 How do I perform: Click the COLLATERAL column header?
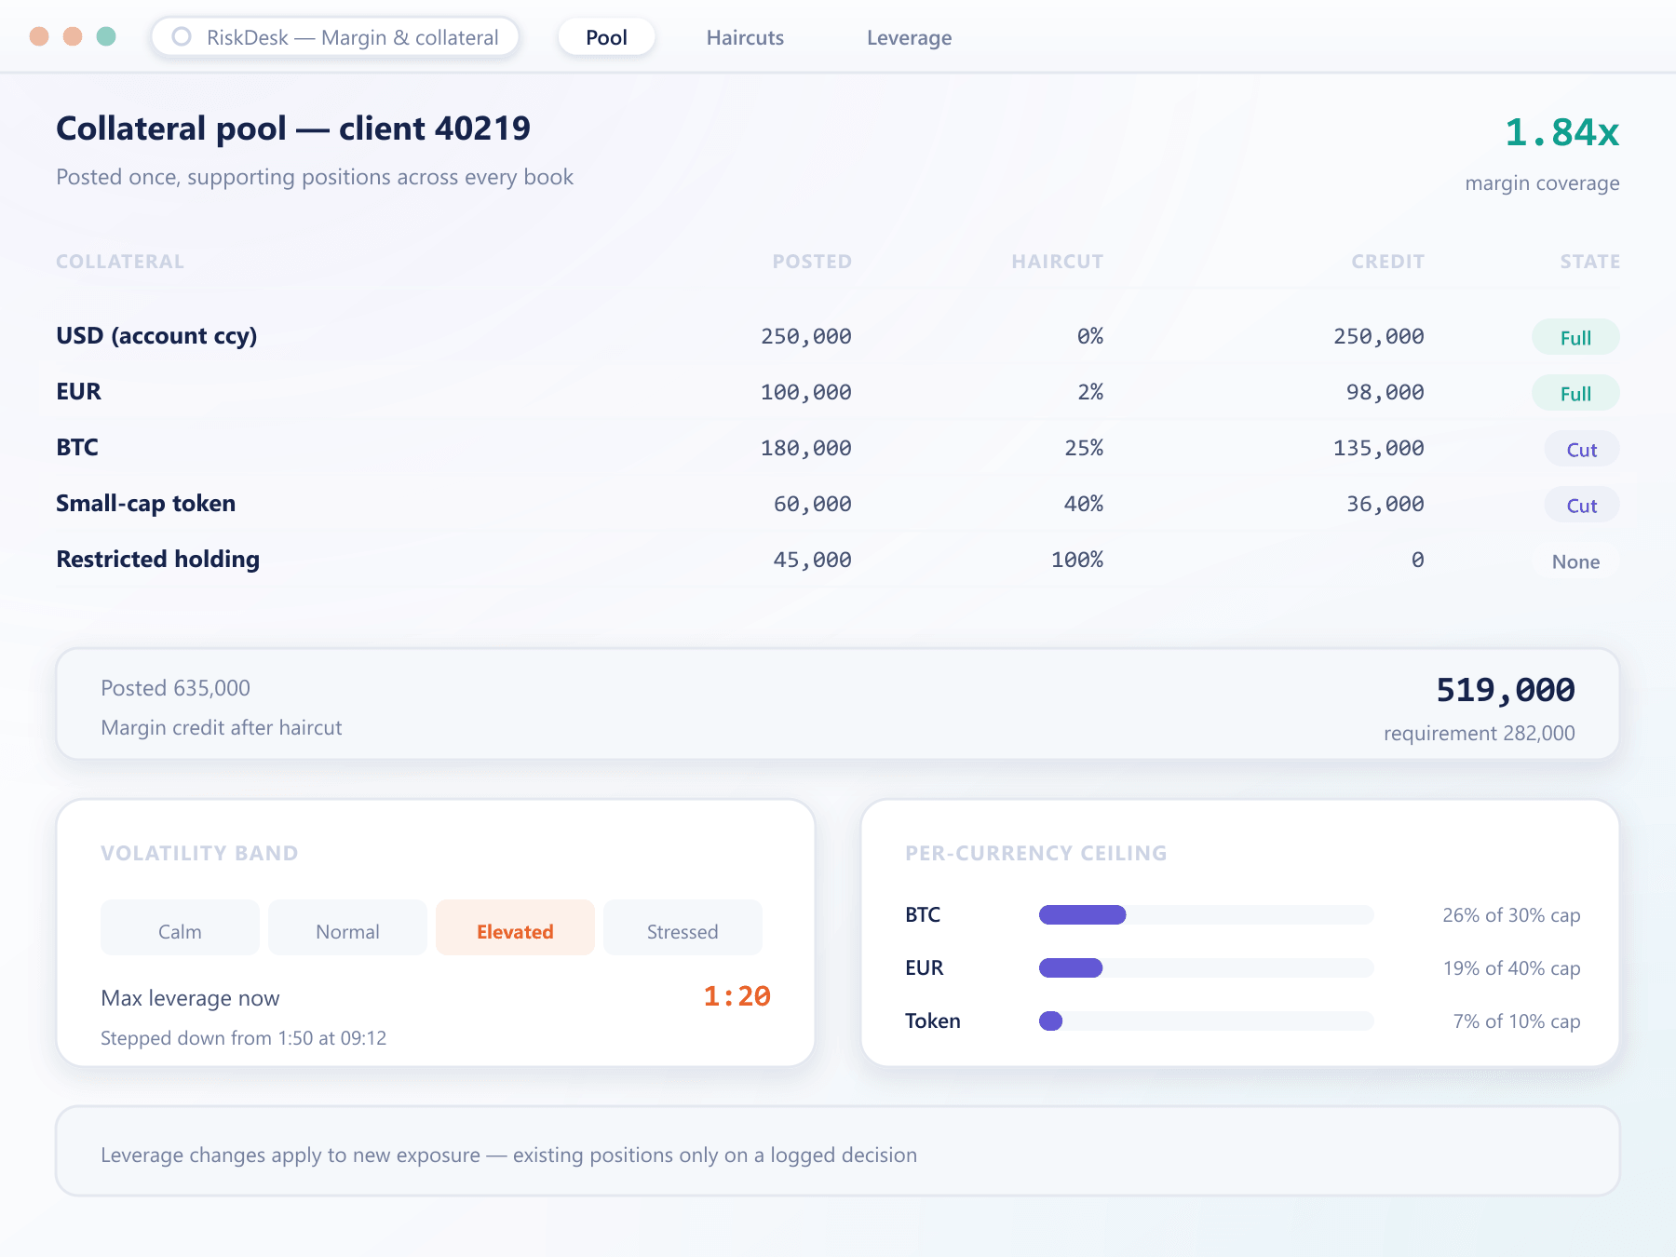[x=120, y=262]
